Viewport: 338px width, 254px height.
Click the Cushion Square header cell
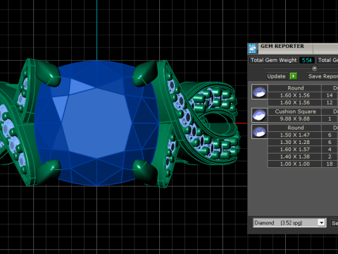click(295, 111)
